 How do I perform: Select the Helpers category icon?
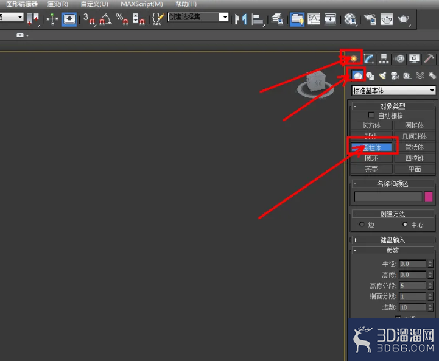407,76
